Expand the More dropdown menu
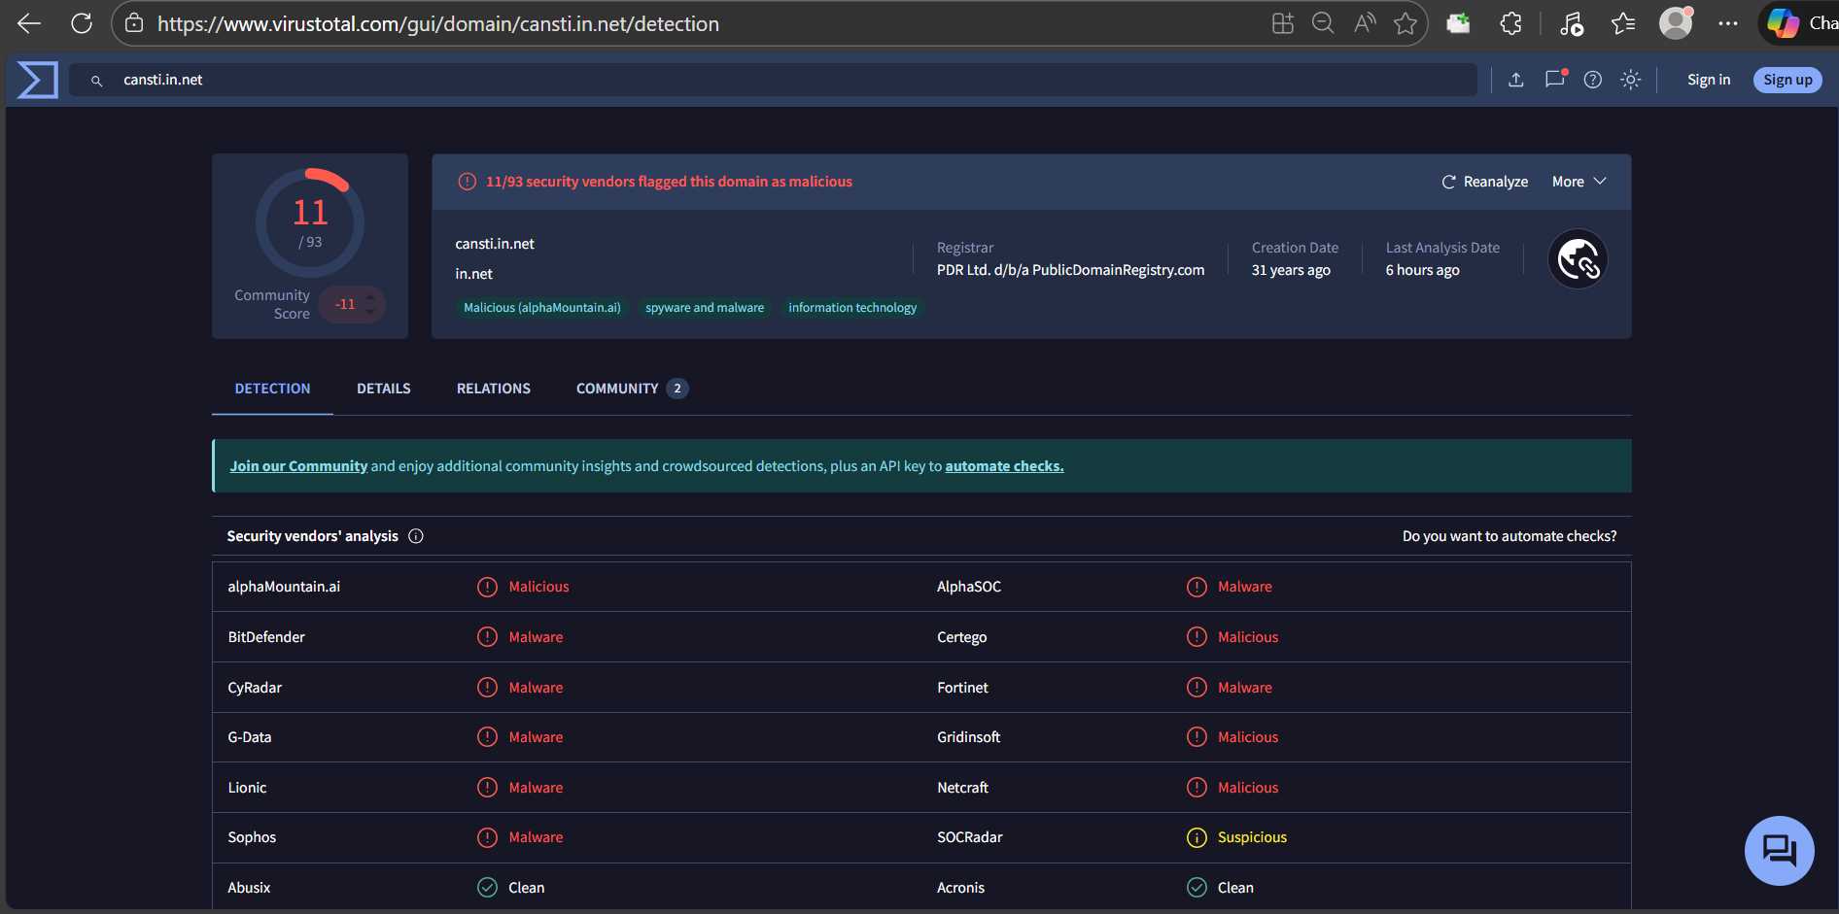 pos(1579,182)
